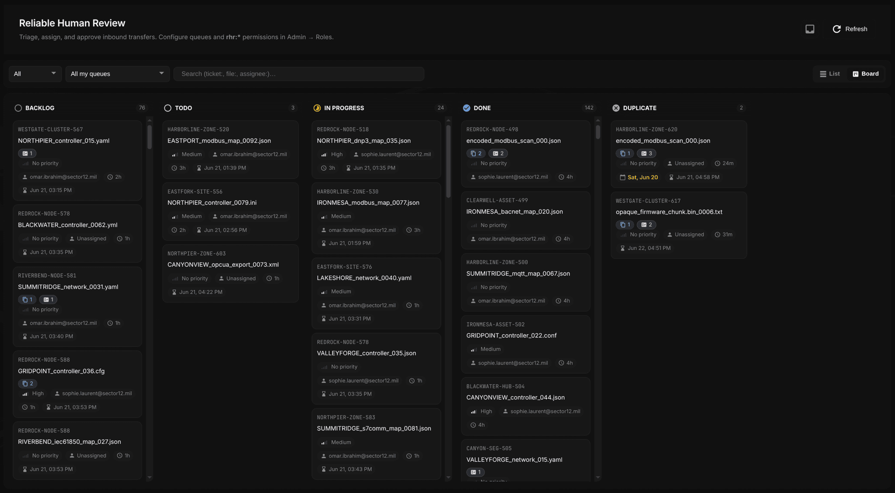Viewport: 895px width, 493px height.
Task: Open BLACKWATER_controller_0062.yml card
Action: click(x=77, y=233)
